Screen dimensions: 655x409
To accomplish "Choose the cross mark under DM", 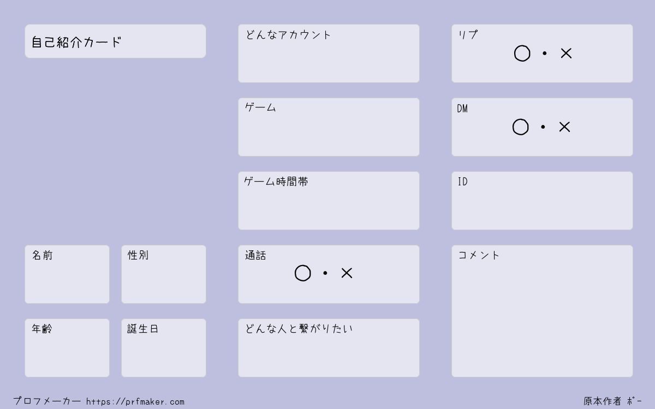I will pyautogui.click(x=564, y=127).
